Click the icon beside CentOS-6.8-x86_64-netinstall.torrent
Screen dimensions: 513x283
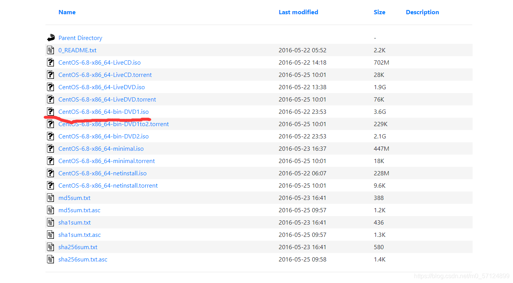[x=50, y=185]
